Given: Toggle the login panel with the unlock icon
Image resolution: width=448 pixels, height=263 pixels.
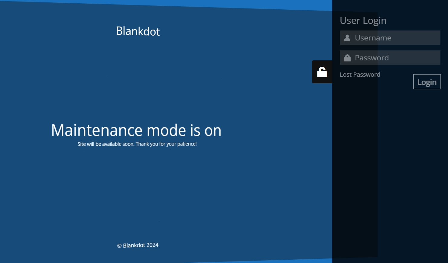Looking at the screenshot, I should [322, 72].
